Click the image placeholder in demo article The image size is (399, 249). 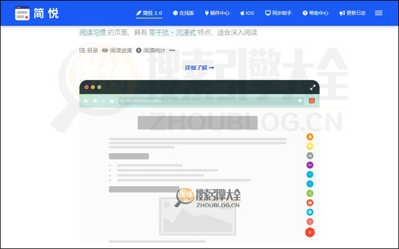pos(198,216)
